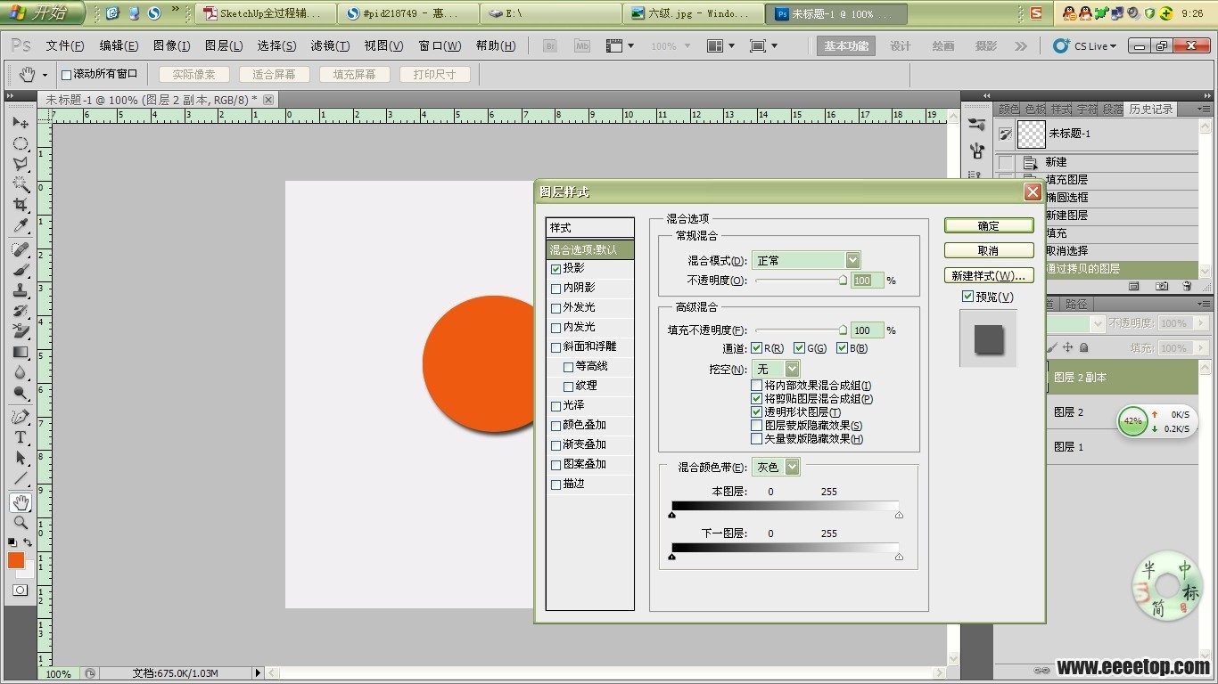Image resolution: width=1218 pixels, height=684 pixels.
Task: Open the Mini Bridge (Mb) button
Action: [x=581, y=45]
